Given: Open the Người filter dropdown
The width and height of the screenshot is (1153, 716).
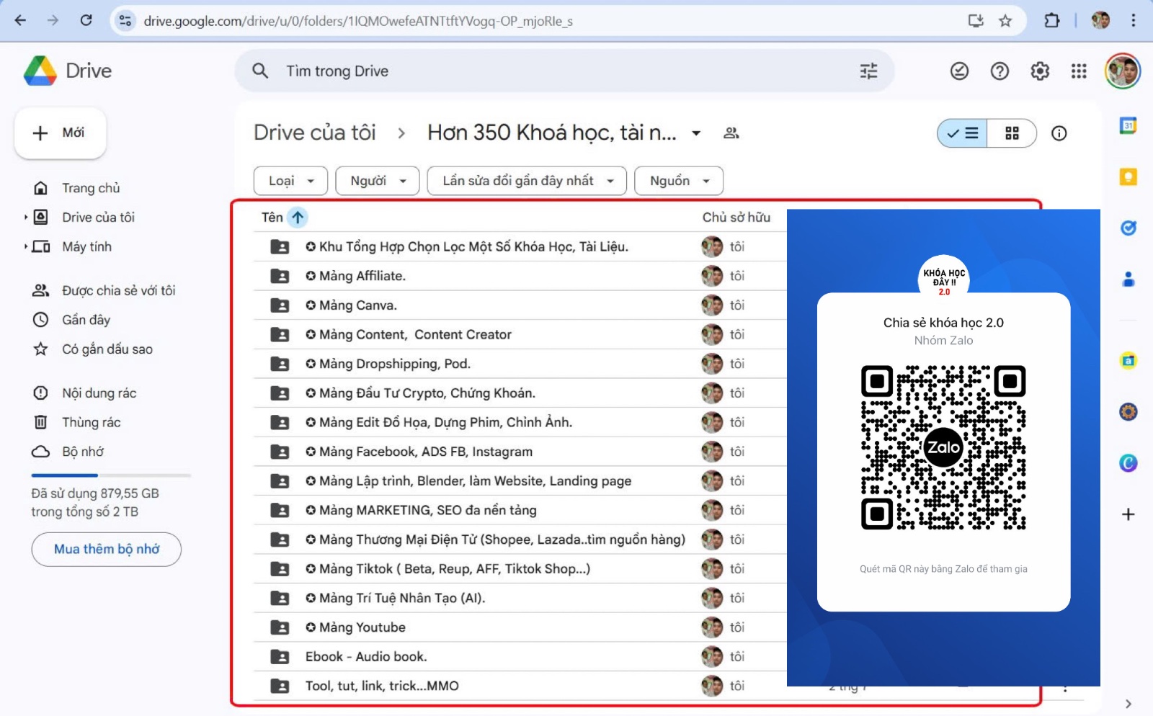Looking at the screenshot, I should point(378,181).
